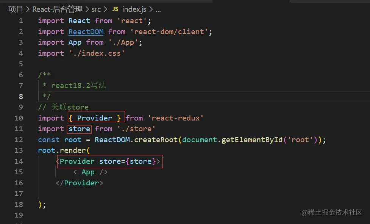Image resolution: width=370 pixels, height=224 pixels.
Task: Click the './store' import path
Action: (x=136, y=129)
